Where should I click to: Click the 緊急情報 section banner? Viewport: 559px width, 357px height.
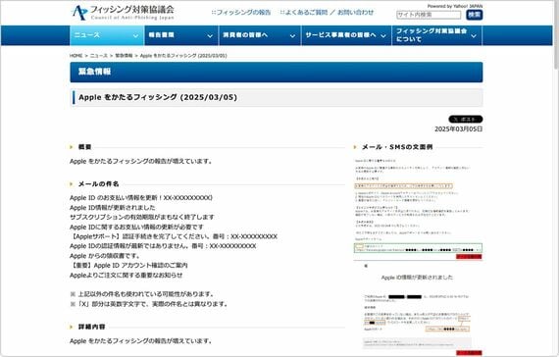[277, 72]
